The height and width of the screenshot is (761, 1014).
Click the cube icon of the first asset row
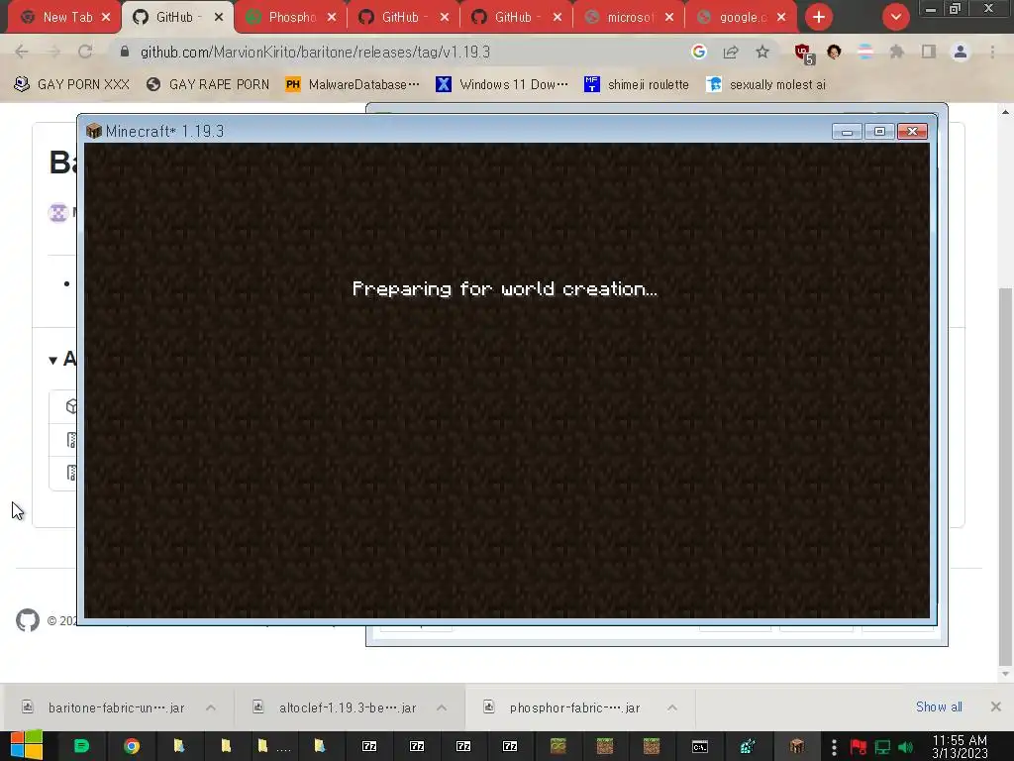pyautogui.click(x=71, y=406)
